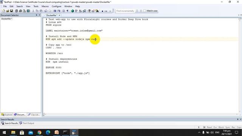The image size is (242, 136).
Task: Select the Dockerfile document tab
Action: point(51,15)
